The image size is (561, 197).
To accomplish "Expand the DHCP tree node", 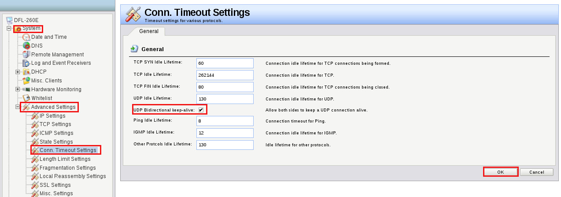I will pos(18,72).
